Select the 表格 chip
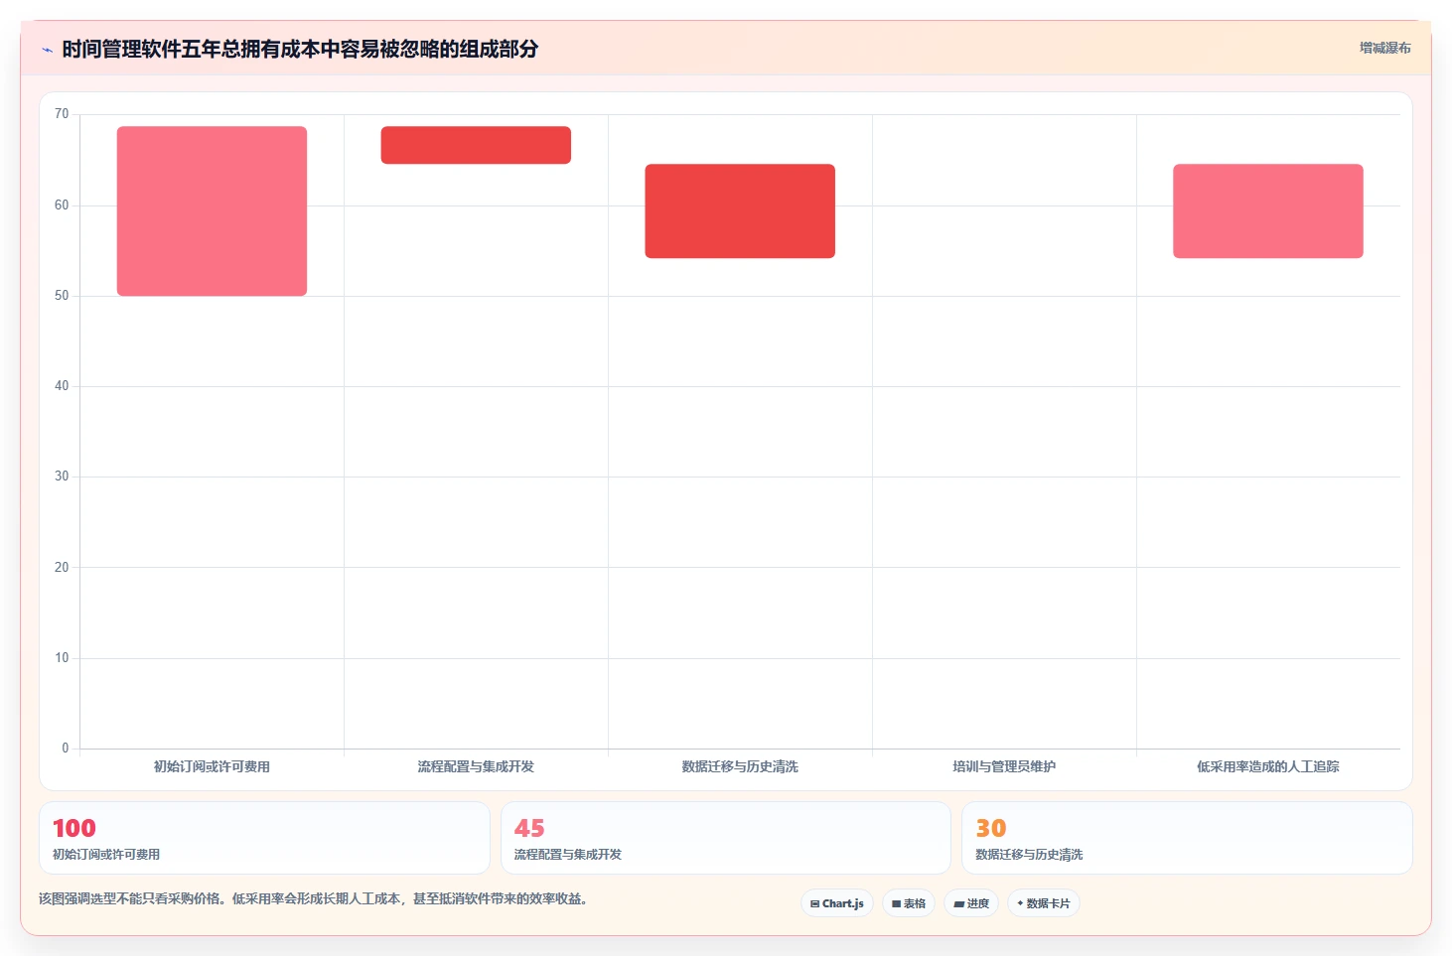The height and width of the screenshot is (956, 1452). (909, 903)
